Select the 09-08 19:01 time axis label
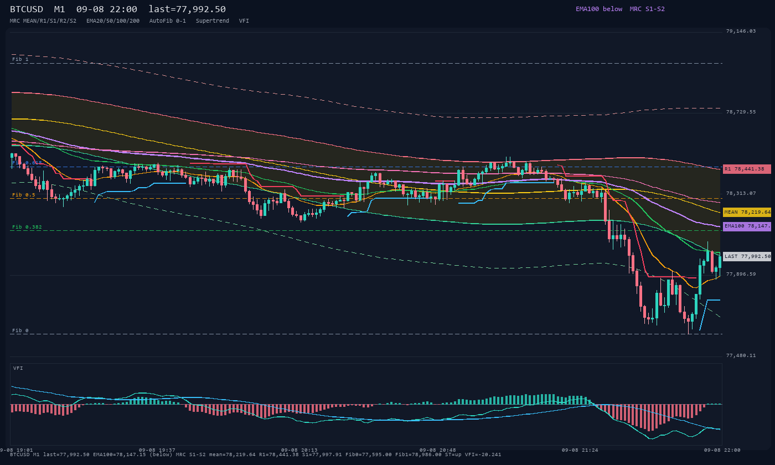Viewport: 775px width, 465px height. 18,450
